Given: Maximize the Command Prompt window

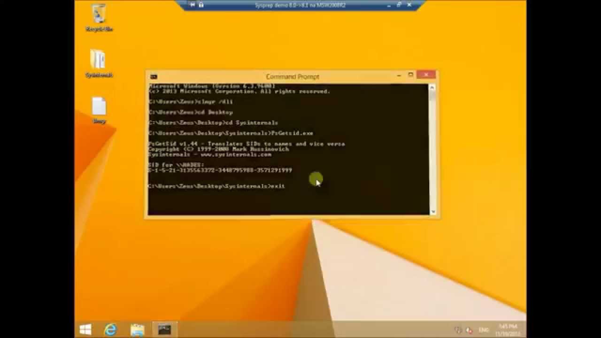Looking at the screenshot, I should click(x=410, y=75).
